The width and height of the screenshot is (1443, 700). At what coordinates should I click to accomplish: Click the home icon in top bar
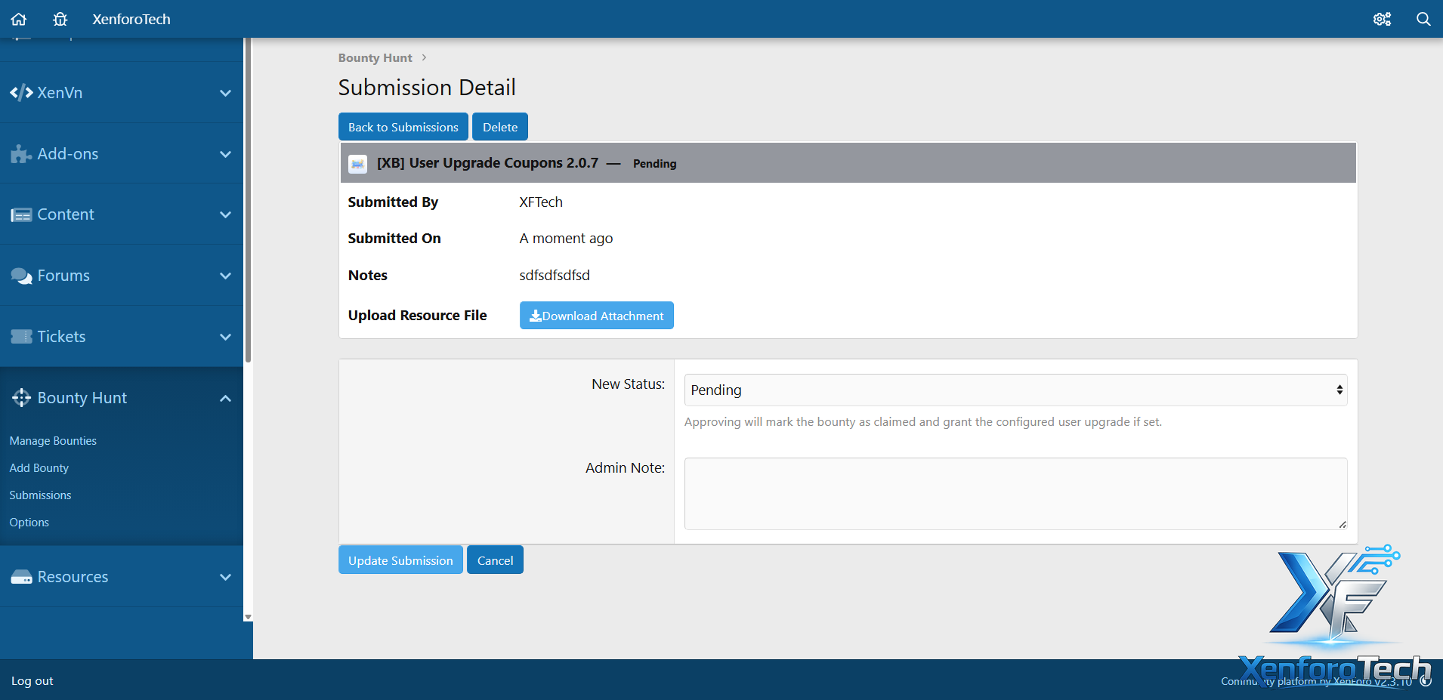[19, 19]
